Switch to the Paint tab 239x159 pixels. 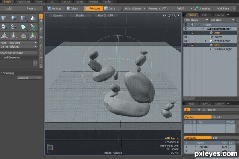[x=39, y=2]
